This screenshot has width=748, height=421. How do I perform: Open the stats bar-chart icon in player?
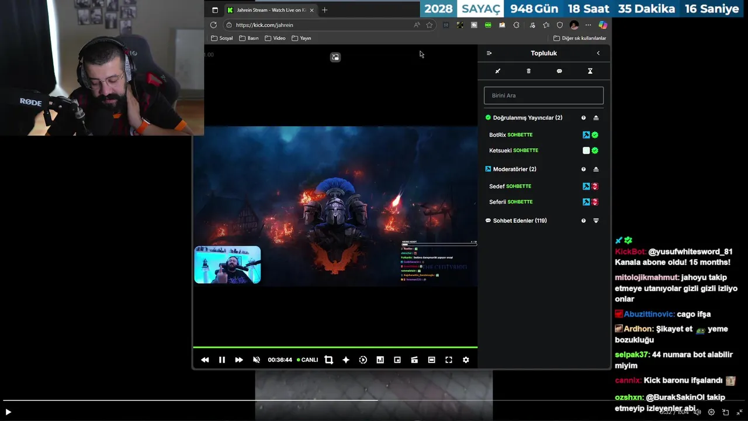380,360
